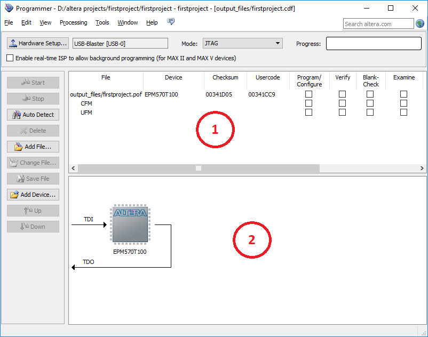This screenshot has height=337, width=428.
Task: Click the feedback speech bubble icon
Action: pos(171,21)
